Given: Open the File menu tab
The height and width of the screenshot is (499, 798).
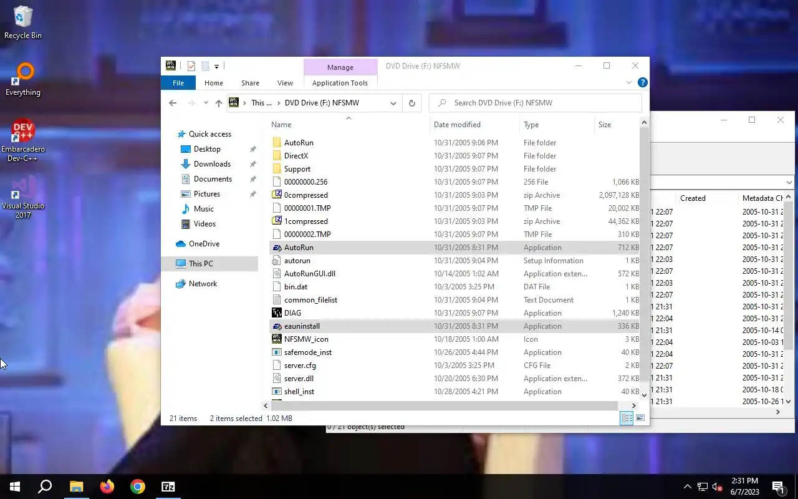Looking at the screenshot, I should coord(178,83).
